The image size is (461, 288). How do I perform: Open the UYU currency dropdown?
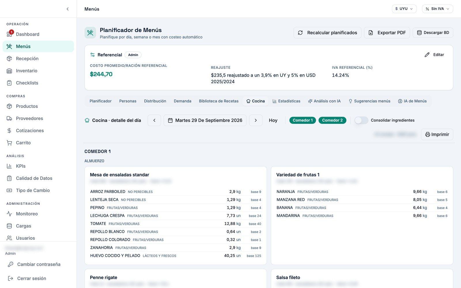tap(404, 9)
